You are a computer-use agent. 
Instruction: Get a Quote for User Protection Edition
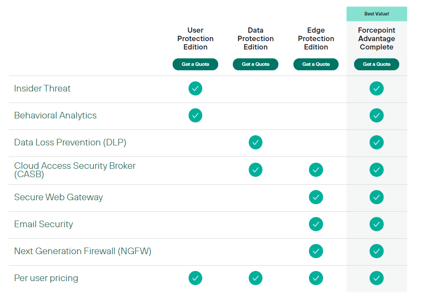coord(195,64)
